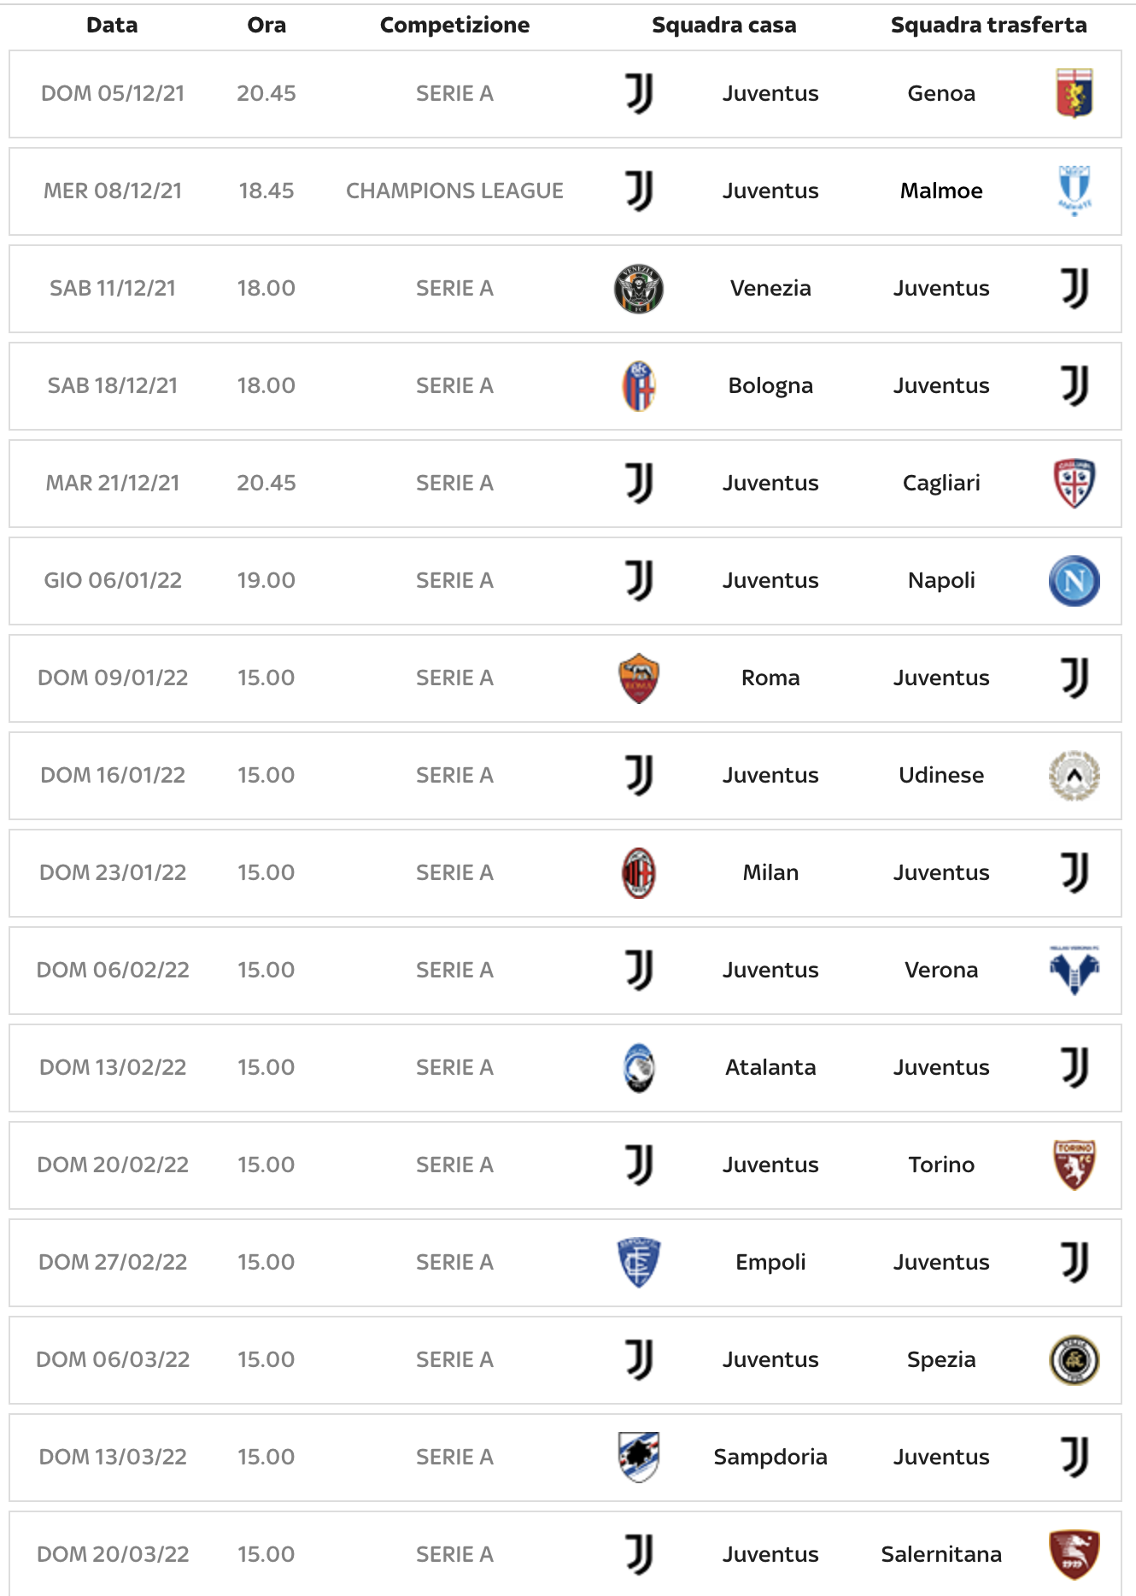
Task: Select the Udinese crest icon
Action: coord(1074,776)
